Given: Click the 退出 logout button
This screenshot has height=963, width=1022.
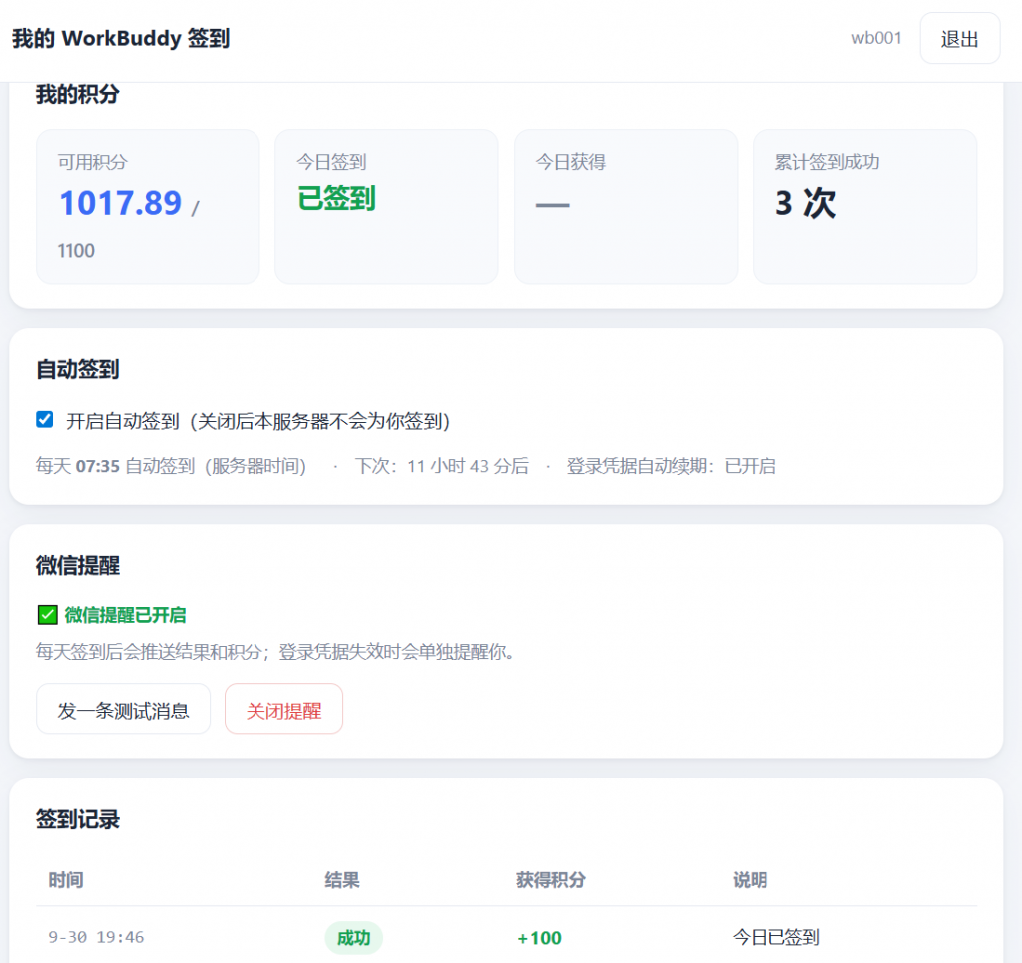Looking at the screenshot, I should tap(959, 39).
